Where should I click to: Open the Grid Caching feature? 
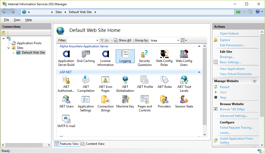pyautogui.click(x=86, y=56)
